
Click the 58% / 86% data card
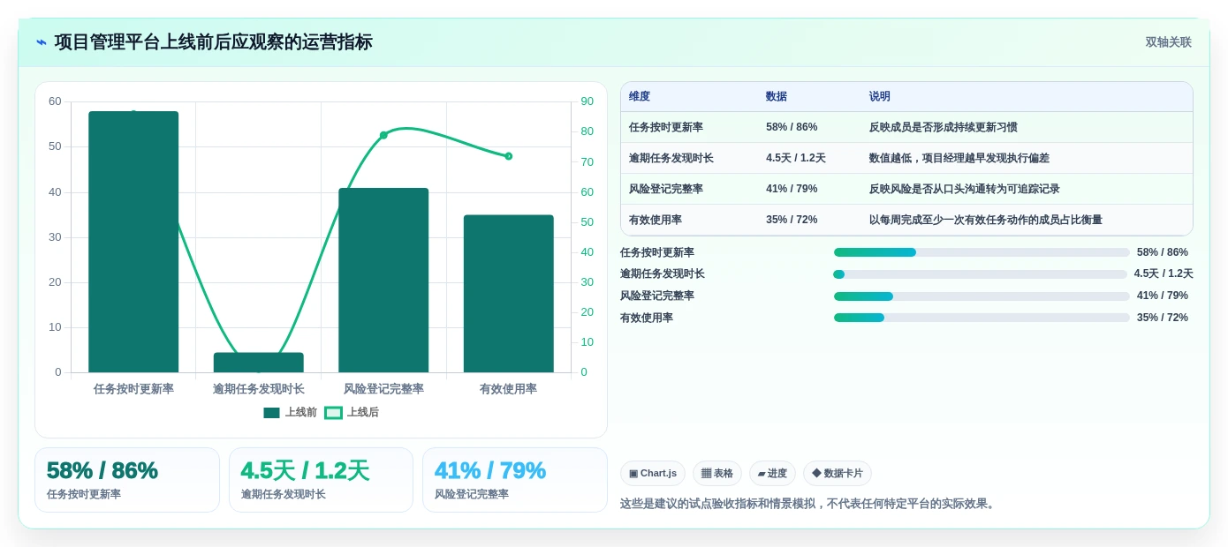pos(127,480)
